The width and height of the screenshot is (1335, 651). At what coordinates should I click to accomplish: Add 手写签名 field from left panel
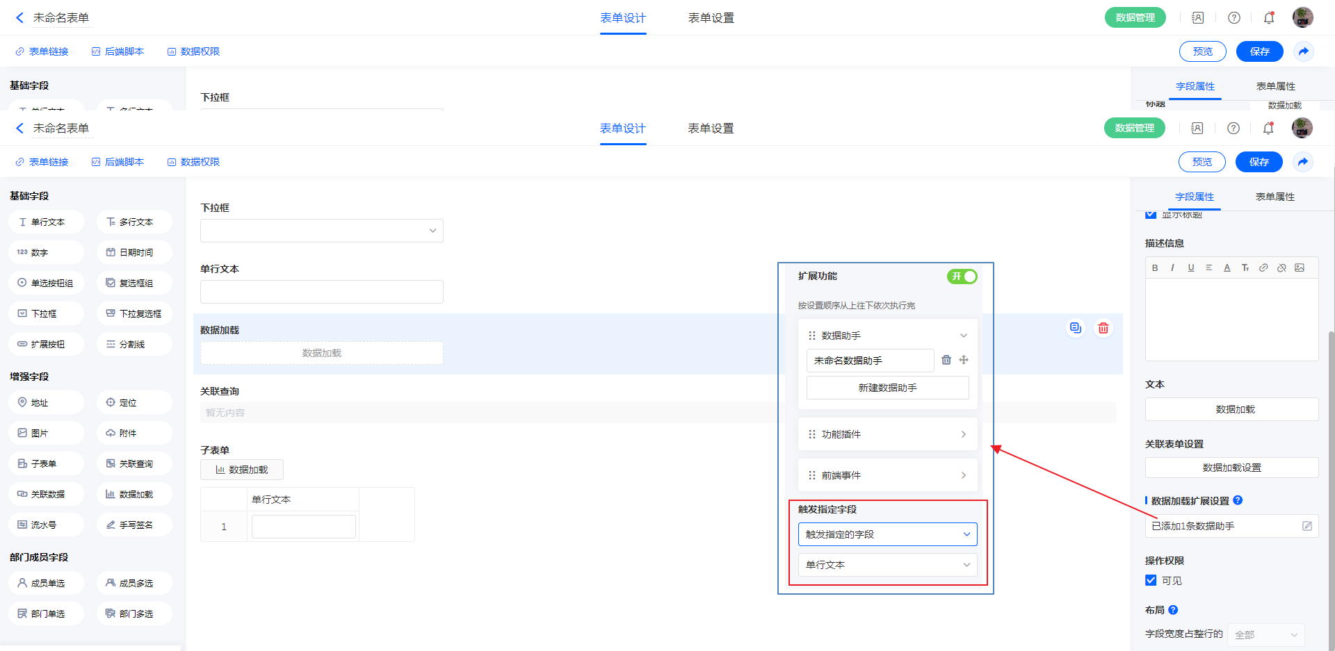pos(135,525)
